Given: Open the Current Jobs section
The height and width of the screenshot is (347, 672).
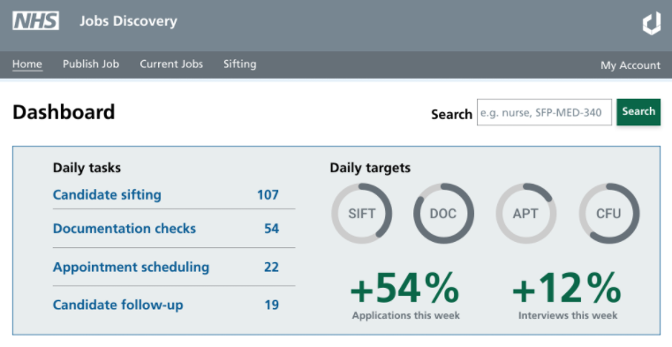Looking at the screenshot, I should tap(171, 64).
